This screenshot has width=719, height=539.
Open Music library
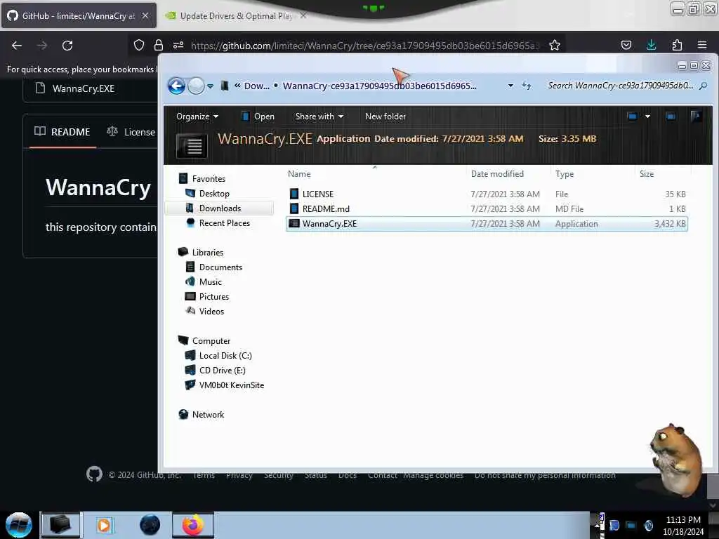pos(211,282)
